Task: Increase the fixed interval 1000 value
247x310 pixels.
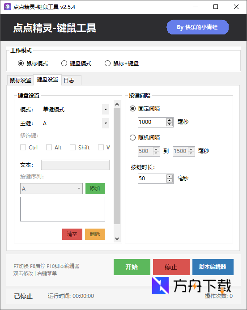Action: pos(170,120)
